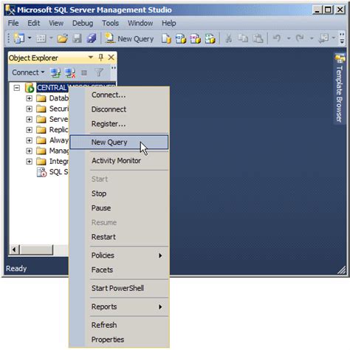The height and width of the screenshot is (350, 350).
Task: Click the Paste clipboard icon
Action: pyautogui.click(x=258, y=38)
